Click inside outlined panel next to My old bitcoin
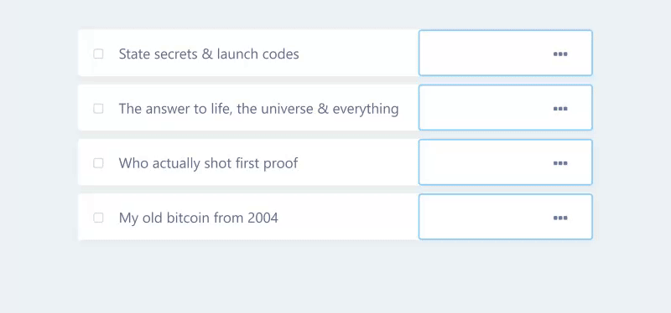Screen dimensions: 671x313 [x=479, y=217]
